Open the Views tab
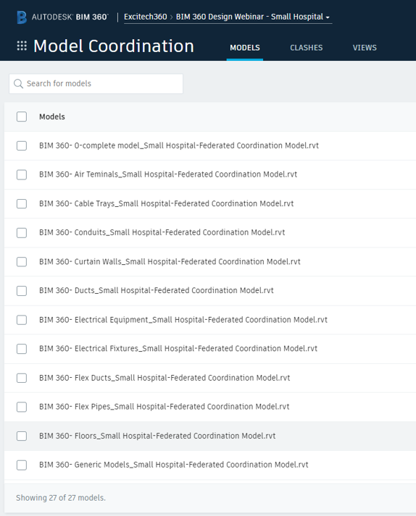This screenshot has height=516, width=416. [365, 48]
